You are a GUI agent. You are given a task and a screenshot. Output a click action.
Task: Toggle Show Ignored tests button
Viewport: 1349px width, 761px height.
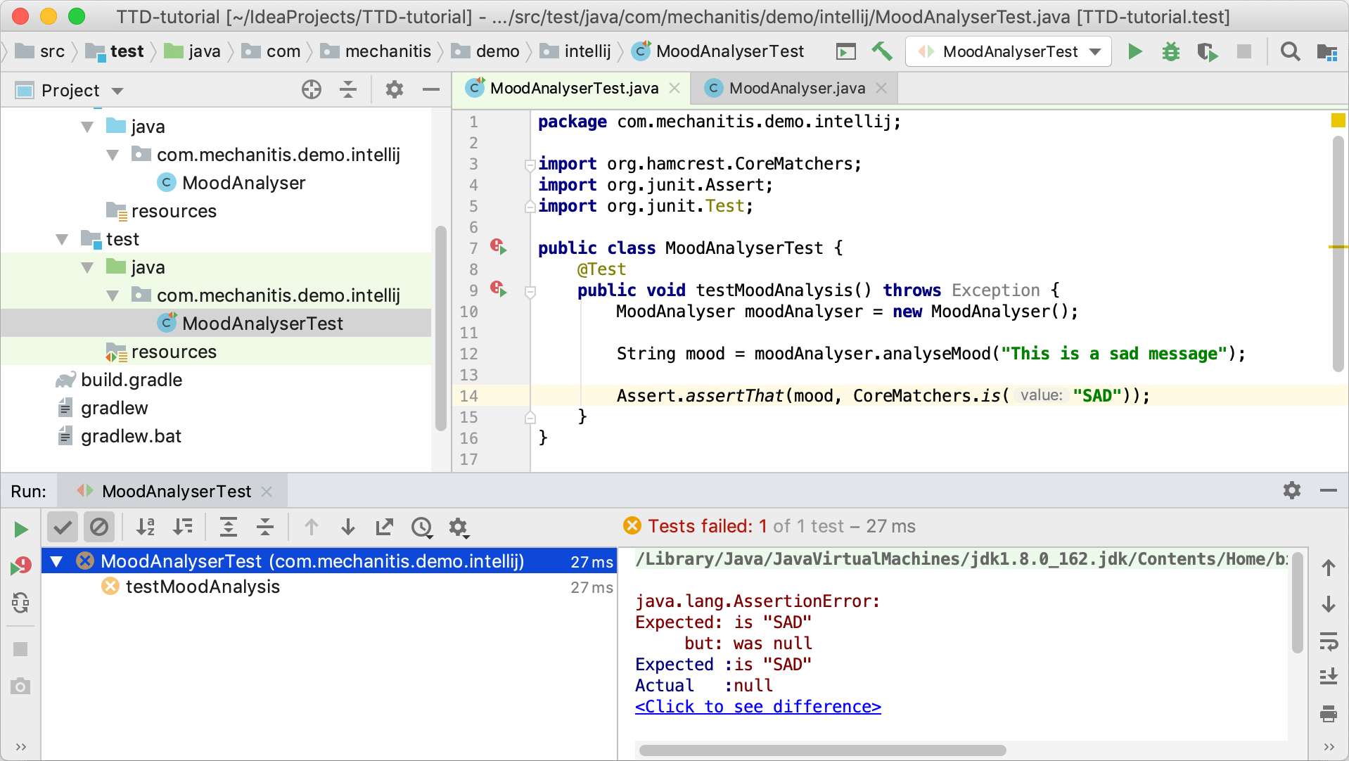pos(99,527)
